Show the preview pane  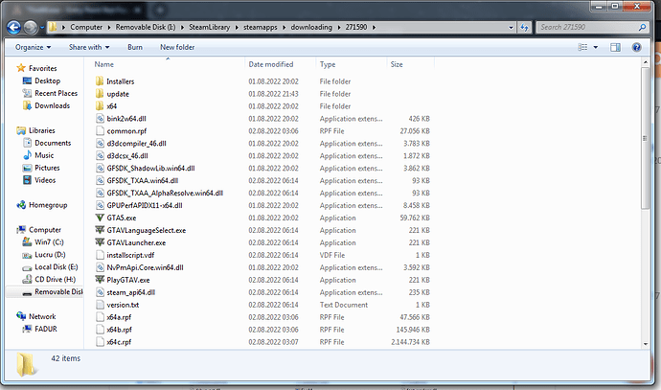click(x=615, y=47)
